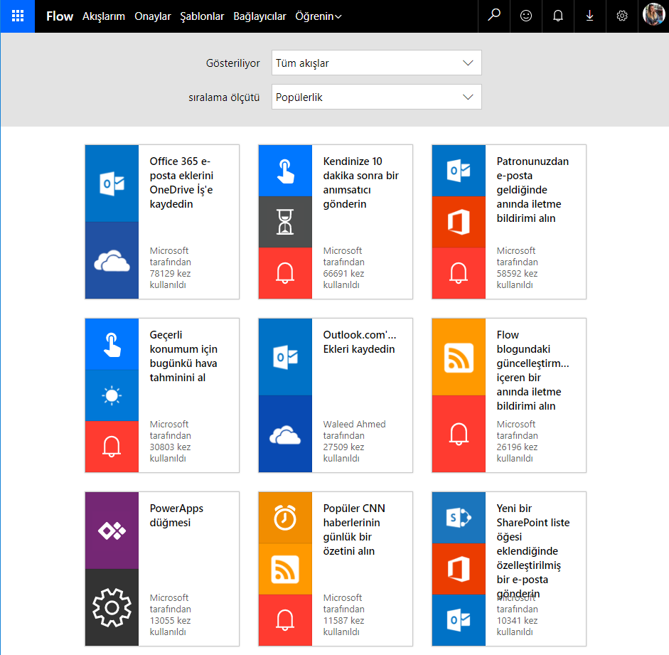Open 'Geçerli konumum için bugünkü hava' title
Image resolution: width=669 pixels, height=655 pixels.
coord(183,356)
